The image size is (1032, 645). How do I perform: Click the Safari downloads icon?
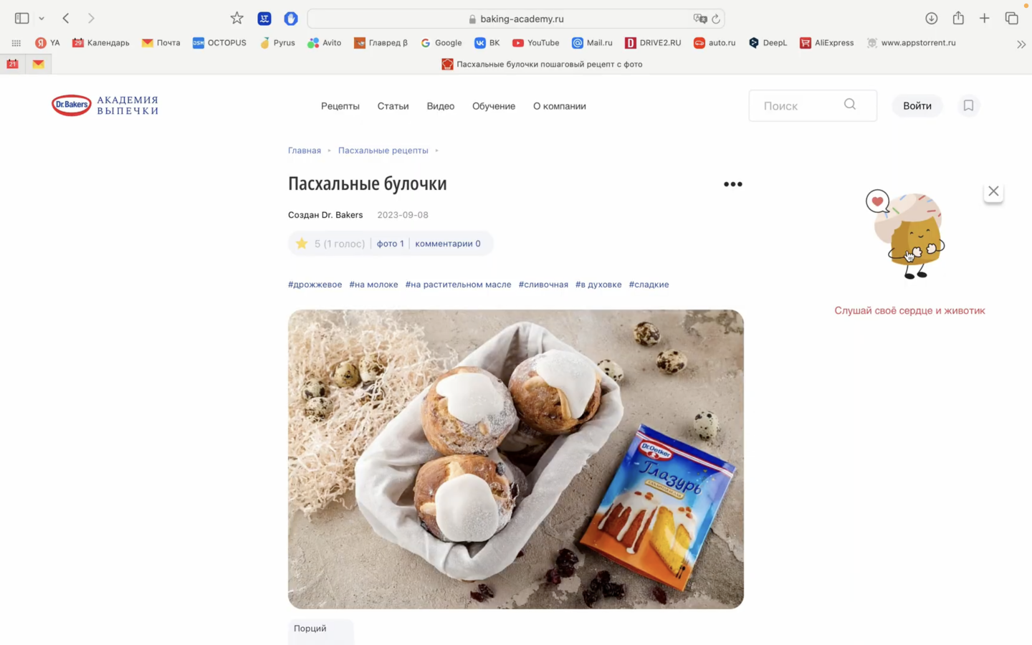931,19
